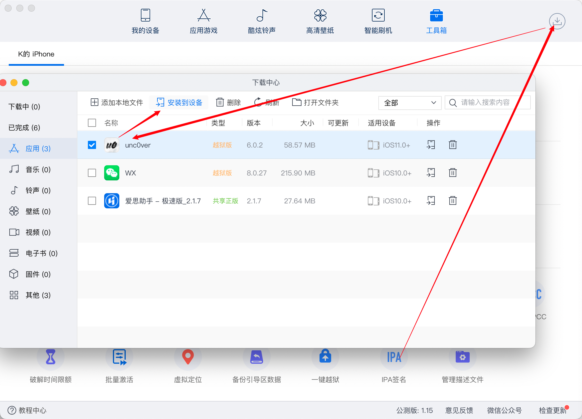This screenshot has height=419, width=582.
Task: Click 微信公众号 in status bar
Action: click(x=505, y=410)
